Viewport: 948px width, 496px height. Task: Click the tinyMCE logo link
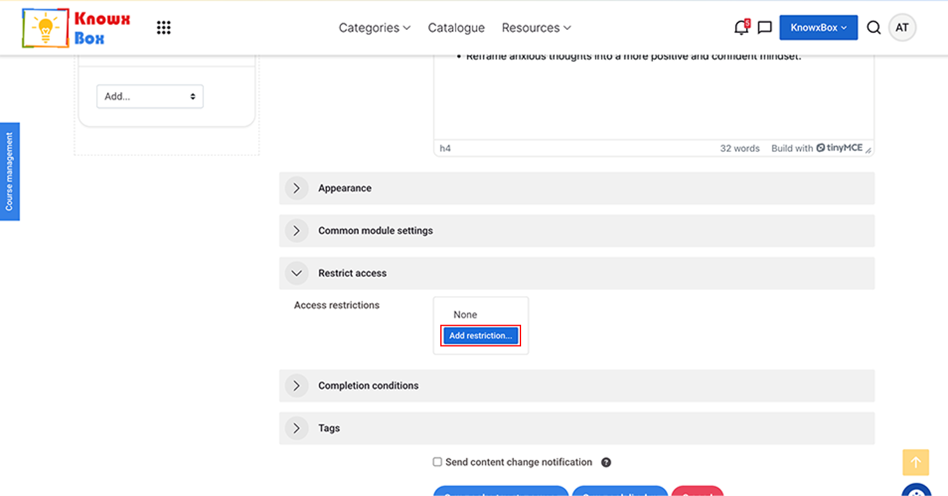(x=839, y=148)
